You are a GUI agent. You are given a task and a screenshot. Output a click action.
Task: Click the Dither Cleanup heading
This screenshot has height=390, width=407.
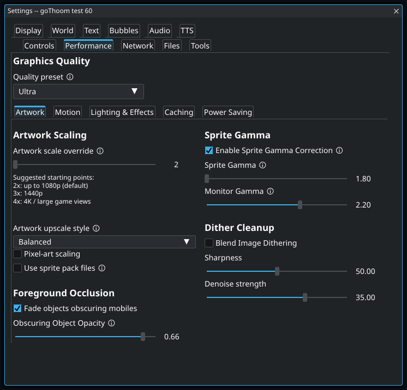[x=240, y=228]
